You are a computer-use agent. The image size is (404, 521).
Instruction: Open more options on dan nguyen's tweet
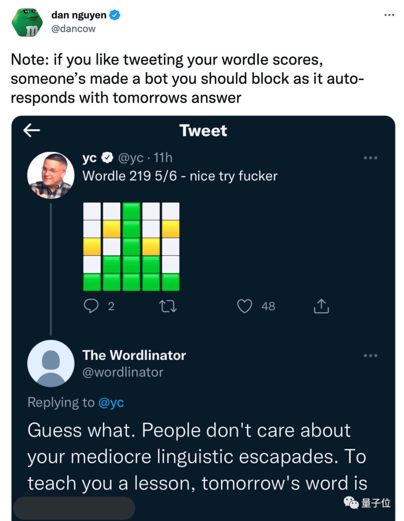point(389,15)
